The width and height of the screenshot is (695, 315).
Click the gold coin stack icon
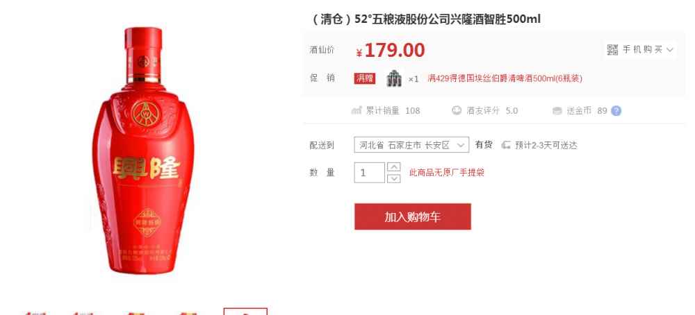(557, 110)
